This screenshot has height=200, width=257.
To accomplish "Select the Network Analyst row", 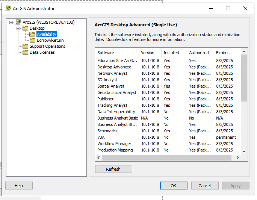I will 168,73.
